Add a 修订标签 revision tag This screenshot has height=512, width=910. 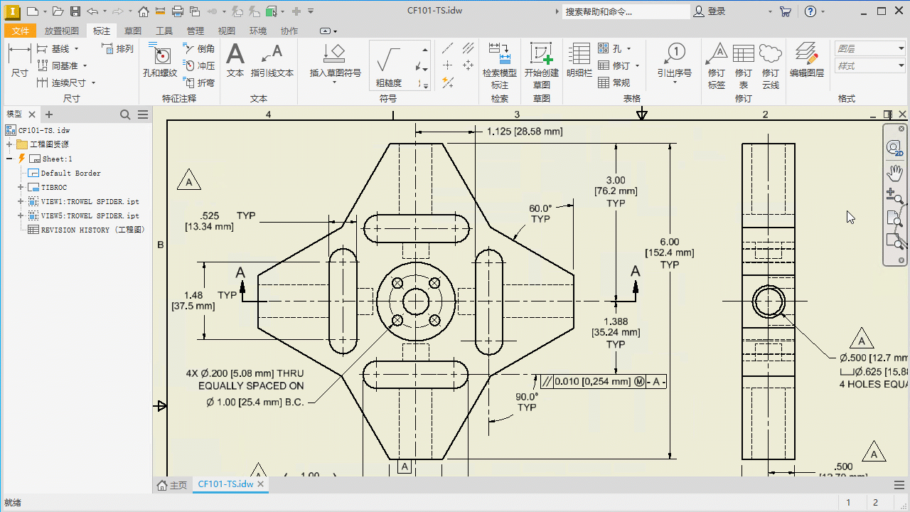coord(717,65)
